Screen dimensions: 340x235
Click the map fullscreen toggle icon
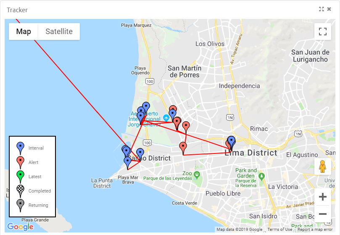[322, 32]
